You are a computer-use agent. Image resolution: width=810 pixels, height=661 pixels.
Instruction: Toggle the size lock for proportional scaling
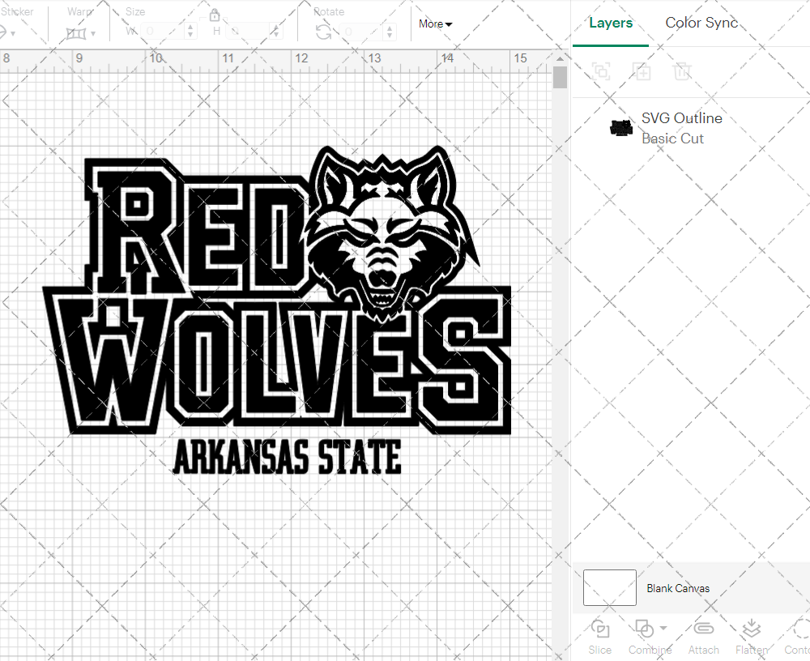click(215, 15)
